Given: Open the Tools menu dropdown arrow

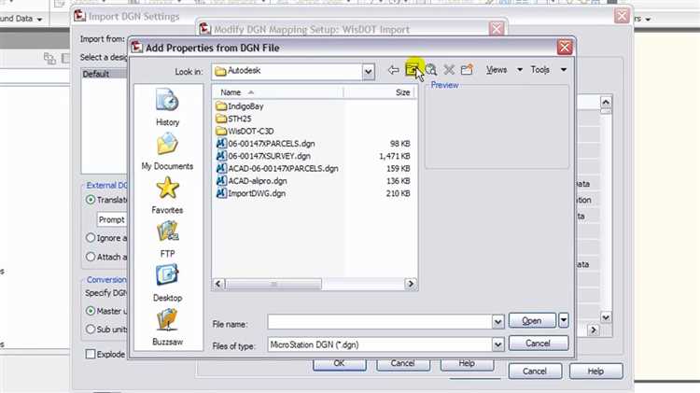Looking at the screenshot, I should point(564,70).
